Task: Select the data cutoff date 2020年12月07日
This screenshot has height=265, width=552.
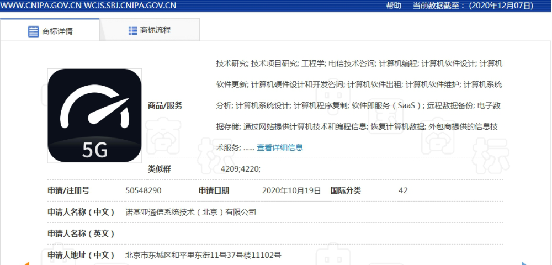Action: tap(501, 6)
